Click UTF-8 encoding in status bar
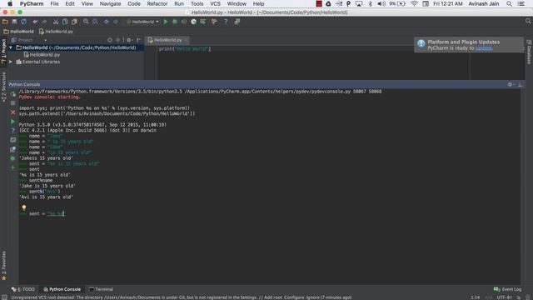533x300 pixels. (505, 297)
